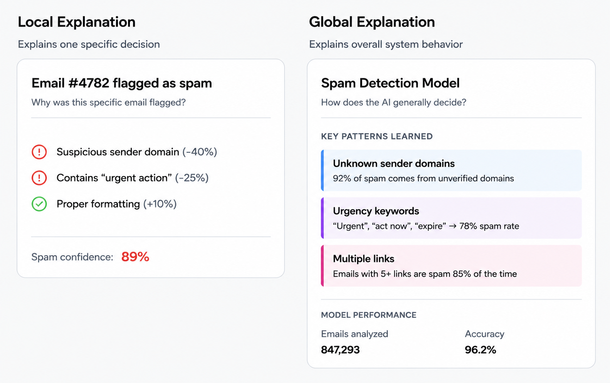610x383 pixels.
Task: Click the blue accent bar on Unknown sender domains
Action: click(323, 170)
